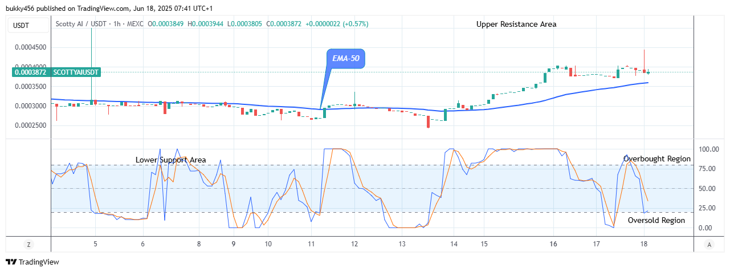
Task: Click the EMA-50 callout label
Action: pyautogui.click(x=345, y=58)
